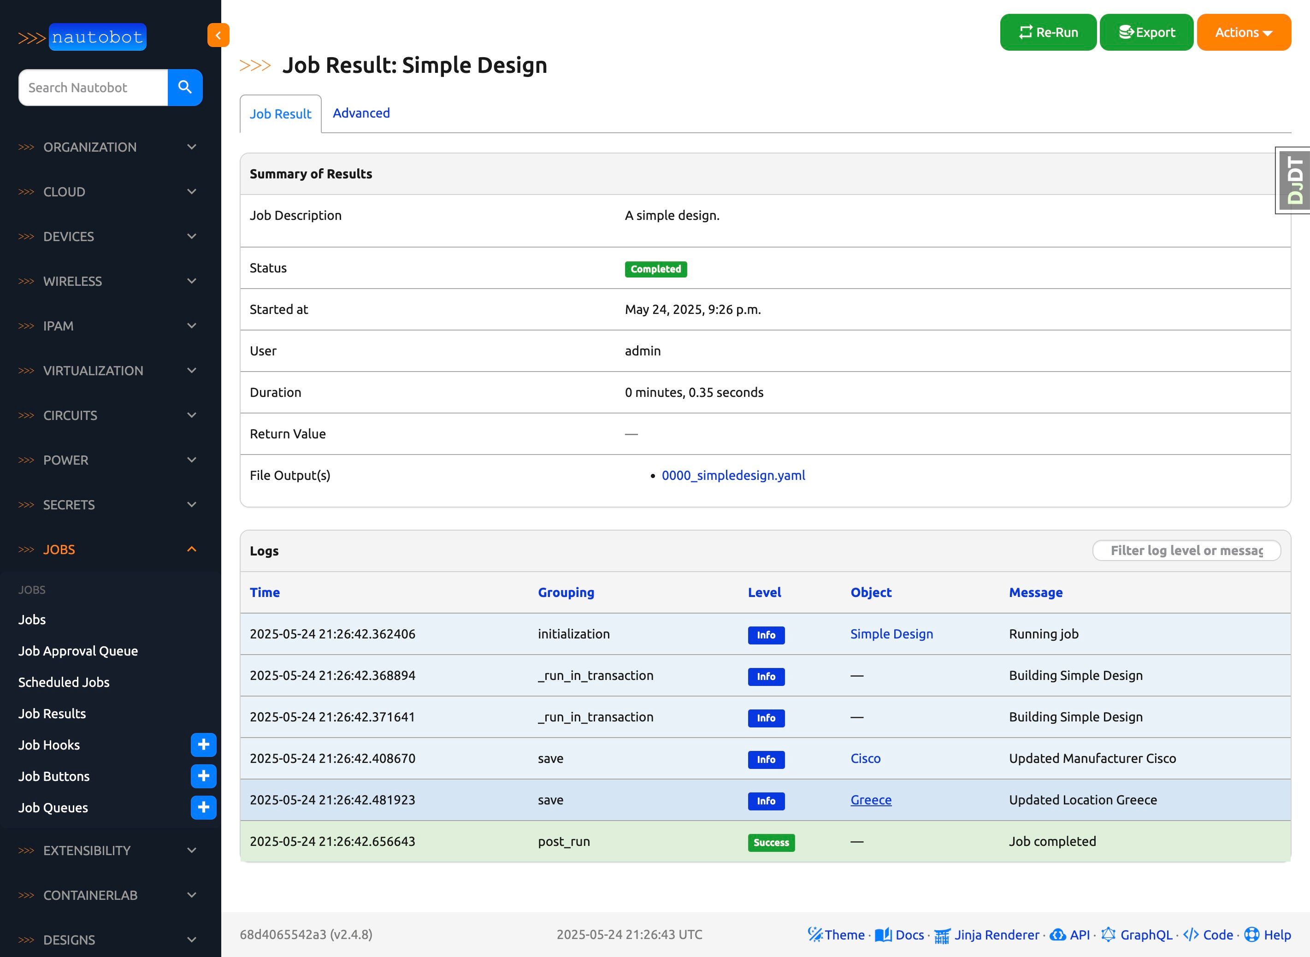
Task: Click the Re-Run button
Action: [1048, 32]
